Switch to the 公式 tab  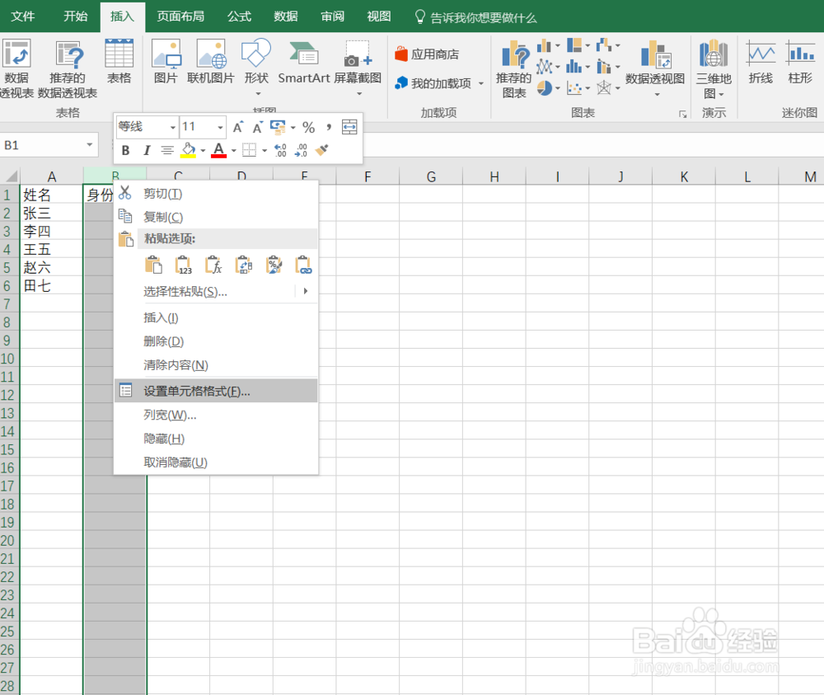[239, 16]
